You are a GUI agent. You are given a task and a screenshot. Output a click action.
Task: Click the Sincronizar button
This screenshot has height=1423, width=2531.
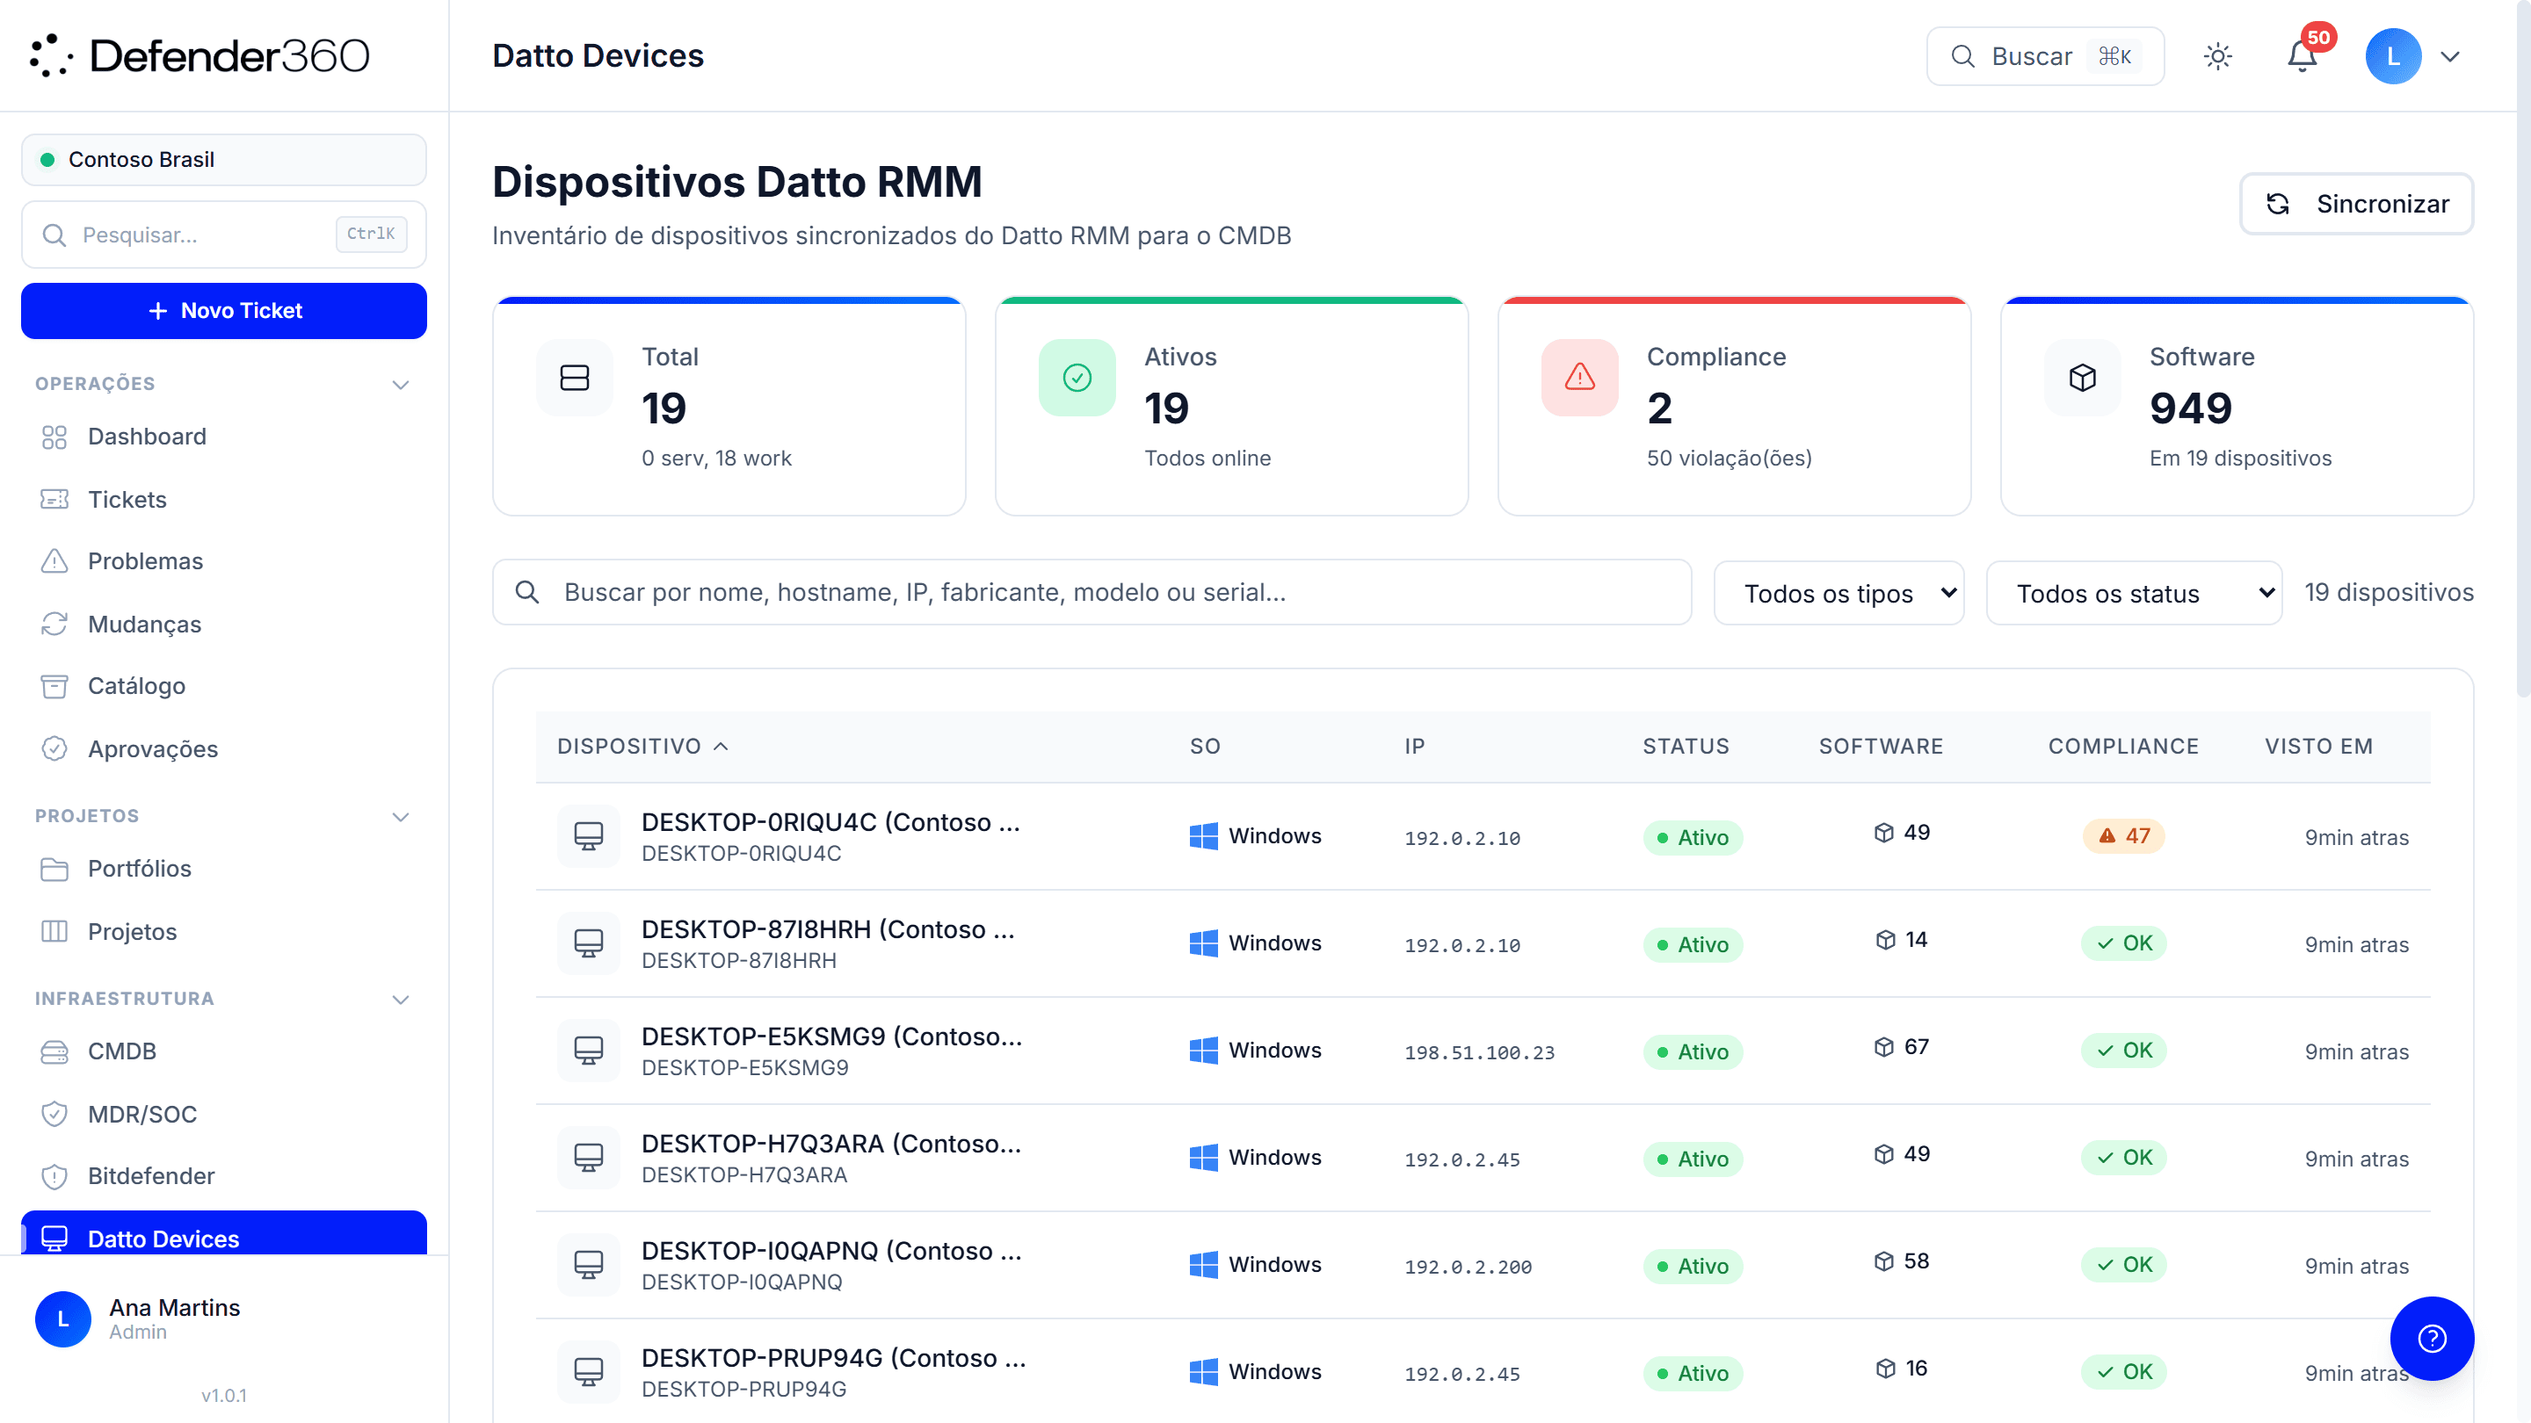click(x=2356, y=203)
